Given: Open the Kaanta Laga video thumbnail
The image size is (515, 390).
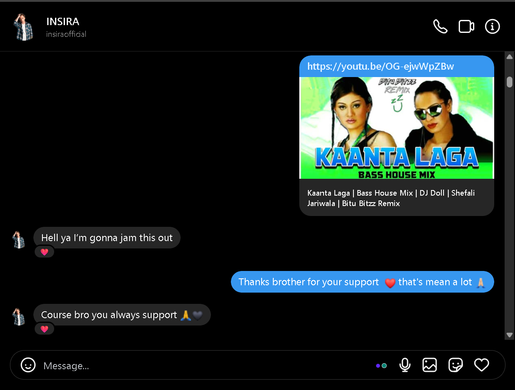Looking at the screenshot, I should coord(396,128).
